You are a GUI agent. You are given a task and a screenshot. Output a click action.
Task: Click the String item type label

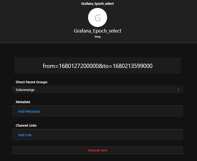pos(98,37)
